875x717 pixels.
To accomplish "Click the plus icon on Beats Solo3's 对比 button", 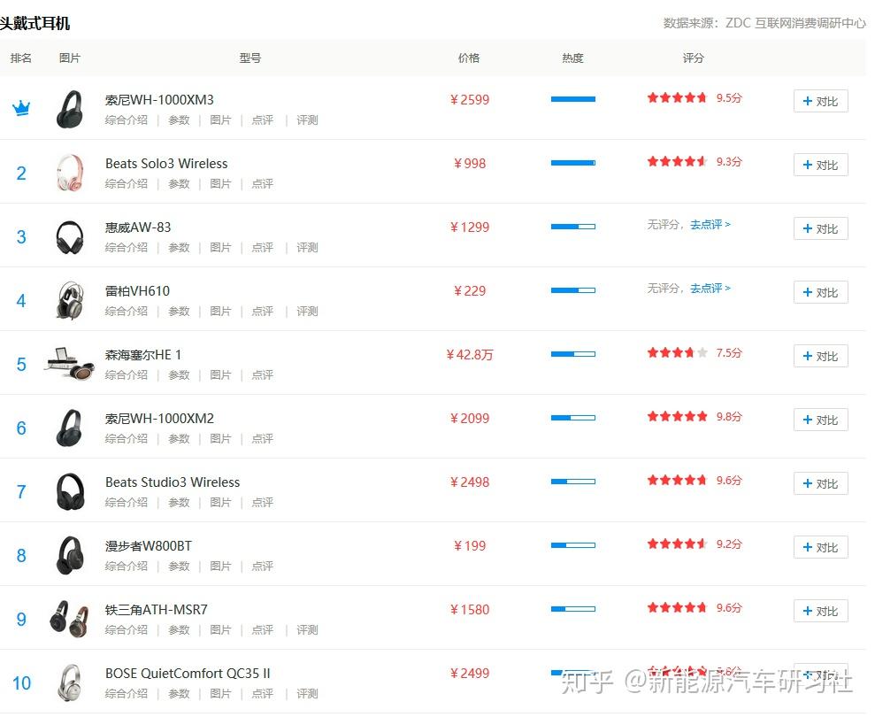I will coord(806,165).
